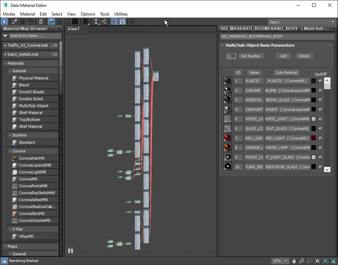The image size is (338, 265).
Task: Collapse the Scanline group
Action: tap(10, 135)
